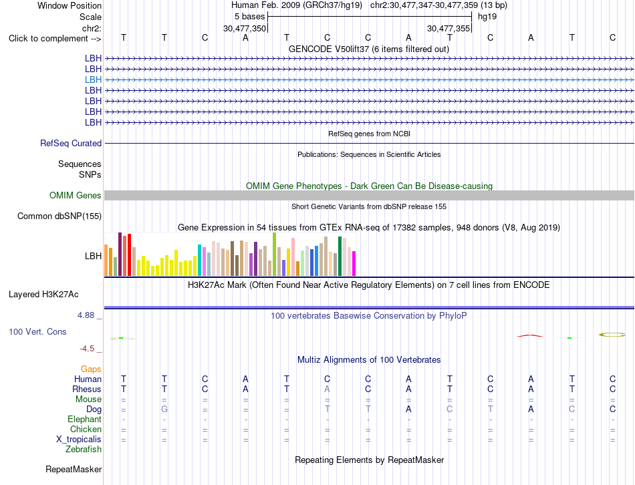Open the 'RefSeq genes from NCBI' track title
Screen dimensions: 635x485
tap(369, 134)
